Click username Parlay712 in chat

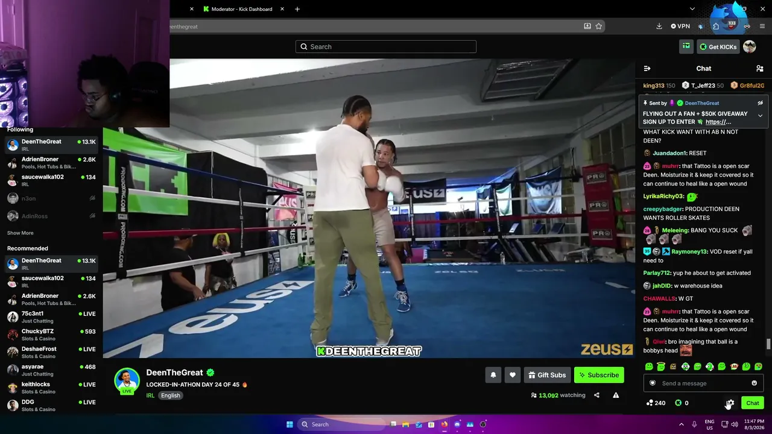(x=657, y=273)
